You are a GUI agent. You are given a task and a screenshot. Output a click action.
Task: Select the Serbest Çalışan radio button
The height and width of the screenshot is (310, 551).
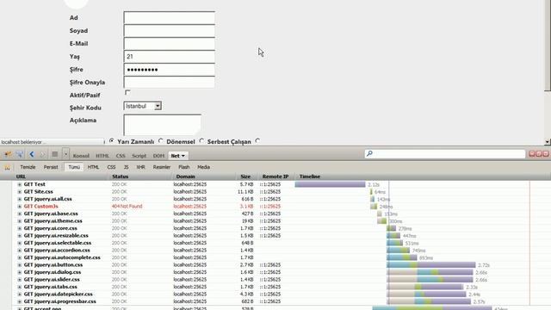(x=201, y=141)
